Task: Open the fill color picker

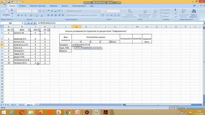Action: click(x=37, y=15)
